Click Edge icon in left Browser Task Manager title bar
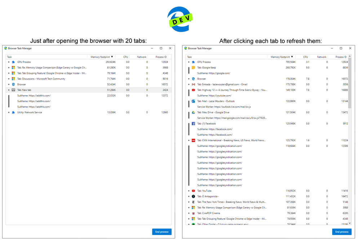The image size is (360, 240). point(5,48)
